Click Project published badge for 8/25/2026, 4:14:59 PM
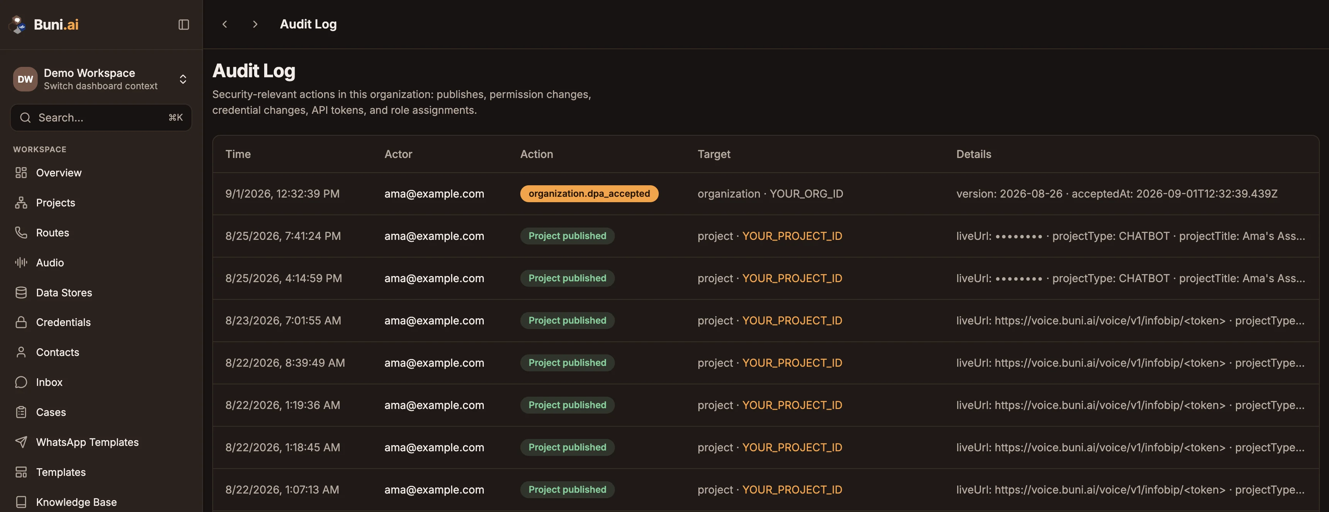The height and width of the screenshot is (512, 1329). click(x=567, y=278)
